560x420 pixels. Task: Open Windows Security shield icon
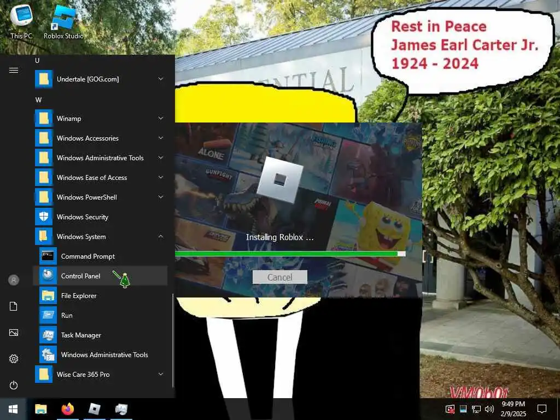pyautogui.click(x=44, y=217)
